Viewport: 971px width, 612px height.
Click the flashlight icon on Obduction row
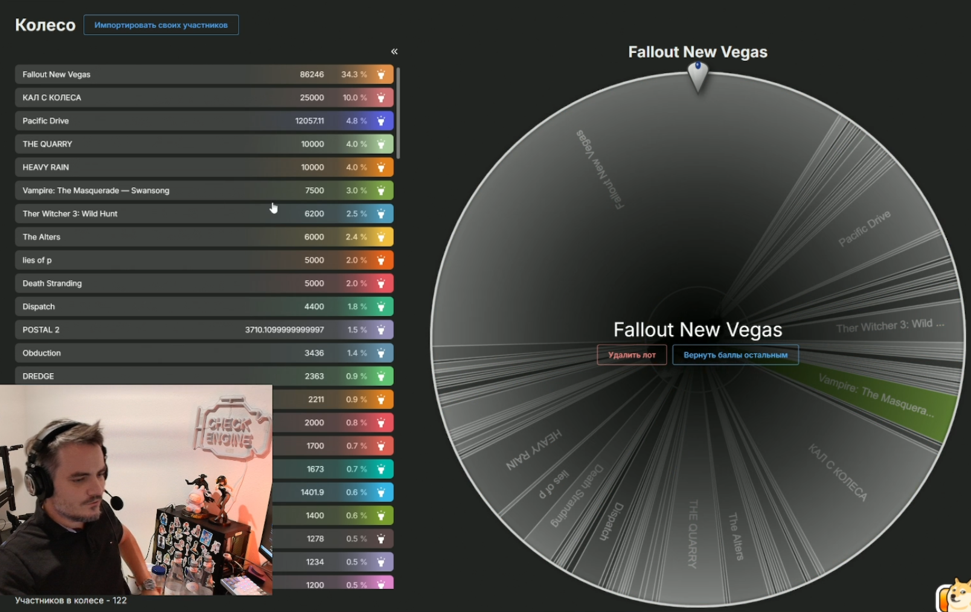(x=381, y=353)
